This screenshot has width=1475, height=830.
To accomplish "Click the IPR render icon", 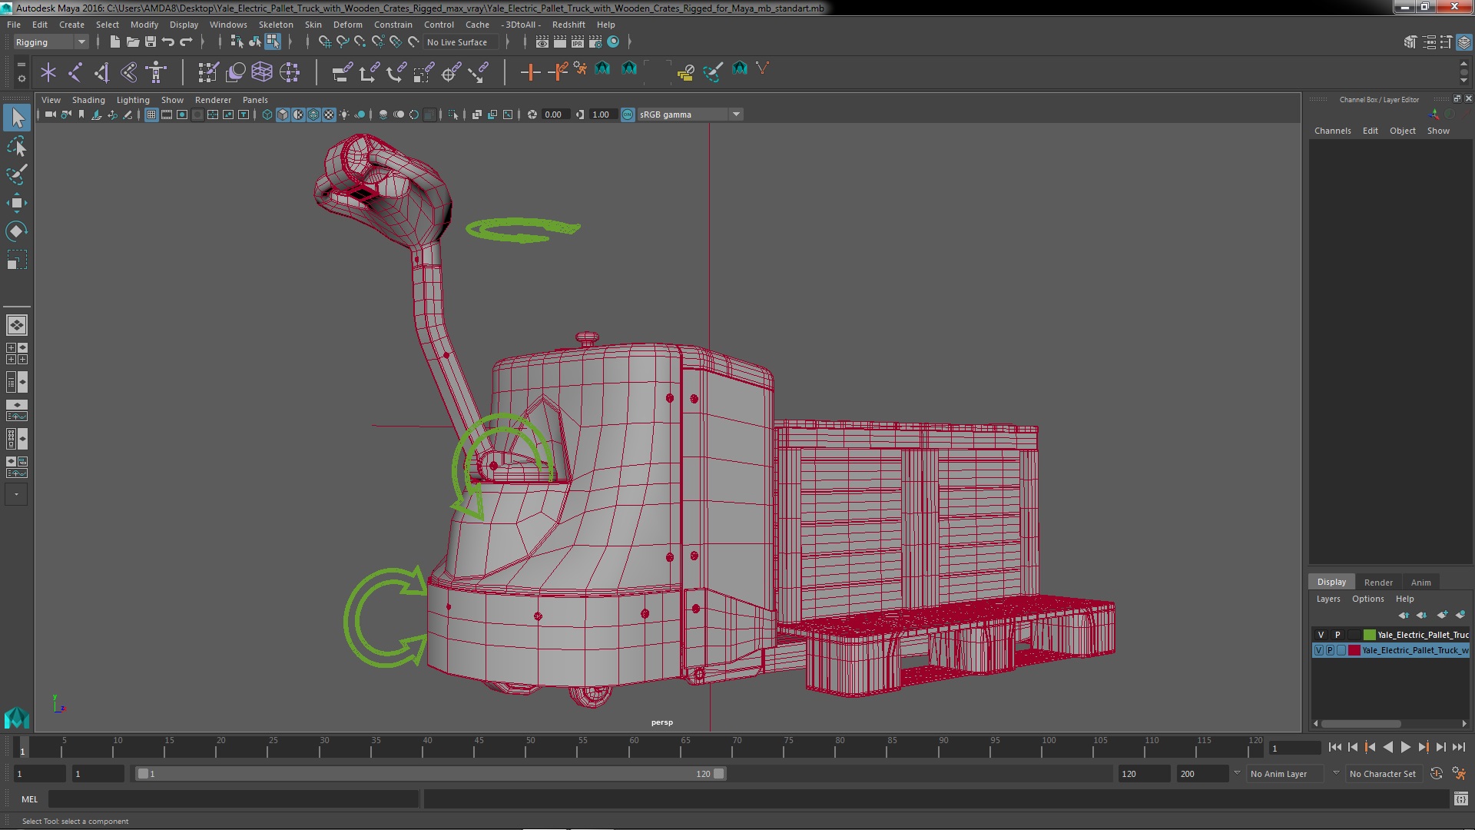I will click(577, 41).
